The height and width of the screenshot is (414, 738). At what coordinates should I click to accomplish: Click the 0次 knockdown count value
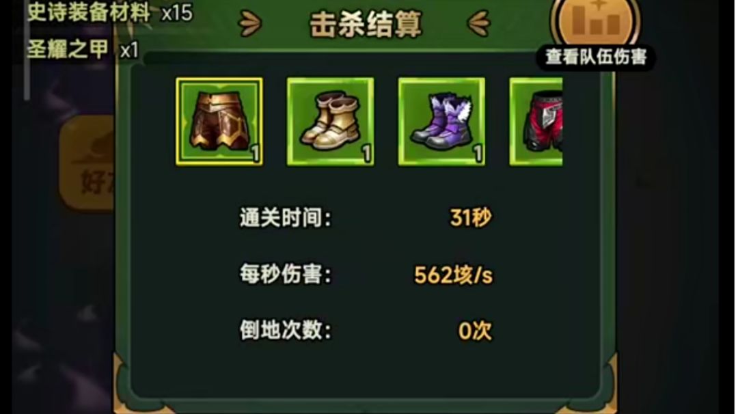(x=475, y=331)
